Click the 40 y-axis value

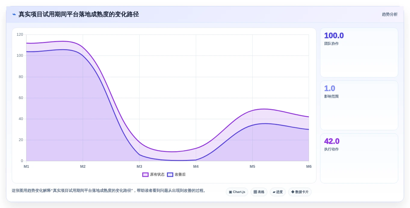pyautogui.click(x=21, y=119)
